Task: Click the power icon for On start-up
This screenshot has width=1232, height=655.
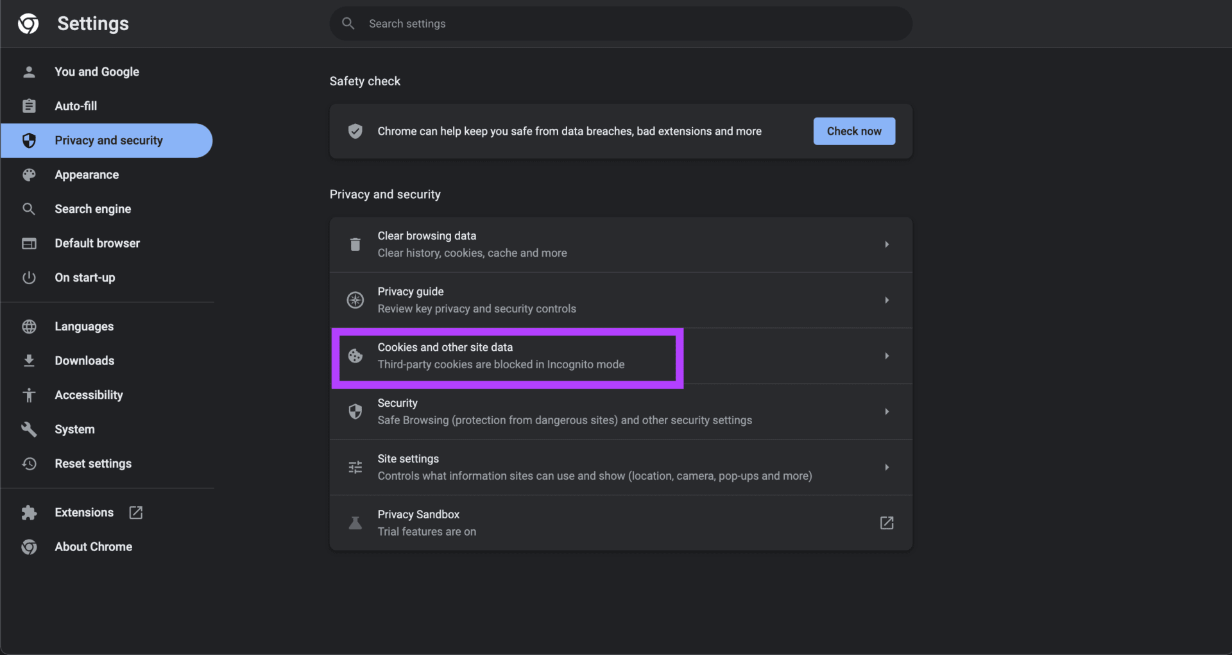Action: (29, 278)
